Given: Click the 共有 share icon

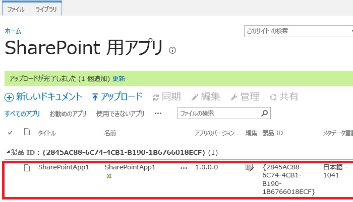Looking at the screenshot, I should [x=273, y=97].
